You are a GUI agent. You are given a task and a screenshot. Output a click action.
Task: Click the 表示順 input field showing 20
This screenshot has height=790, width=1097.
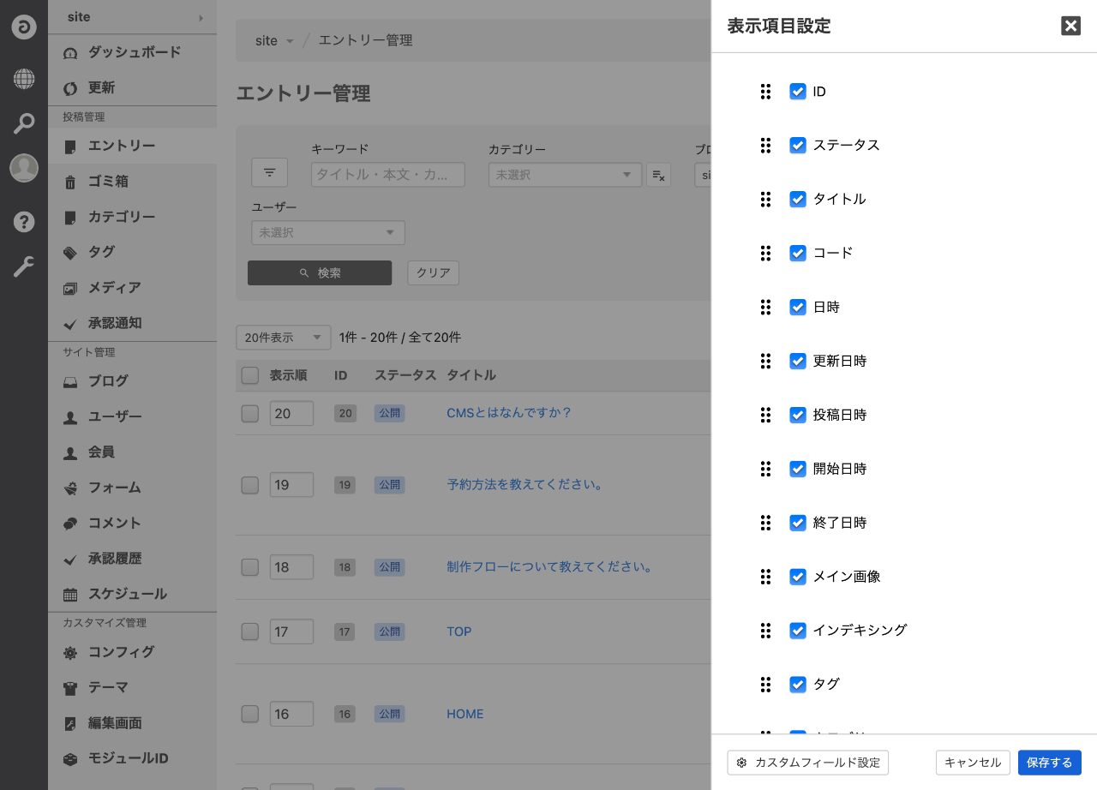pos(291,413)
